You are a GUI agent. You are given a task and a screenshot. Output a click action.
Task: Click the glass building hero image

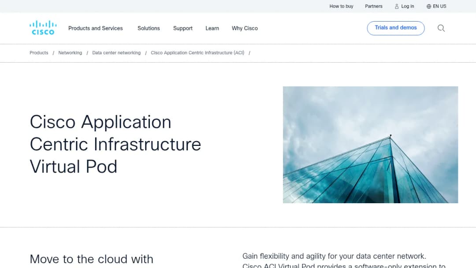coord(370,145)
